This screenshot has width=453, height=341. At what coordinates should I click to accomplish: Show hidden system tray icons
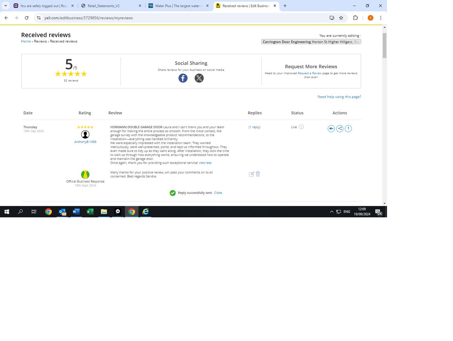point(331,212)
